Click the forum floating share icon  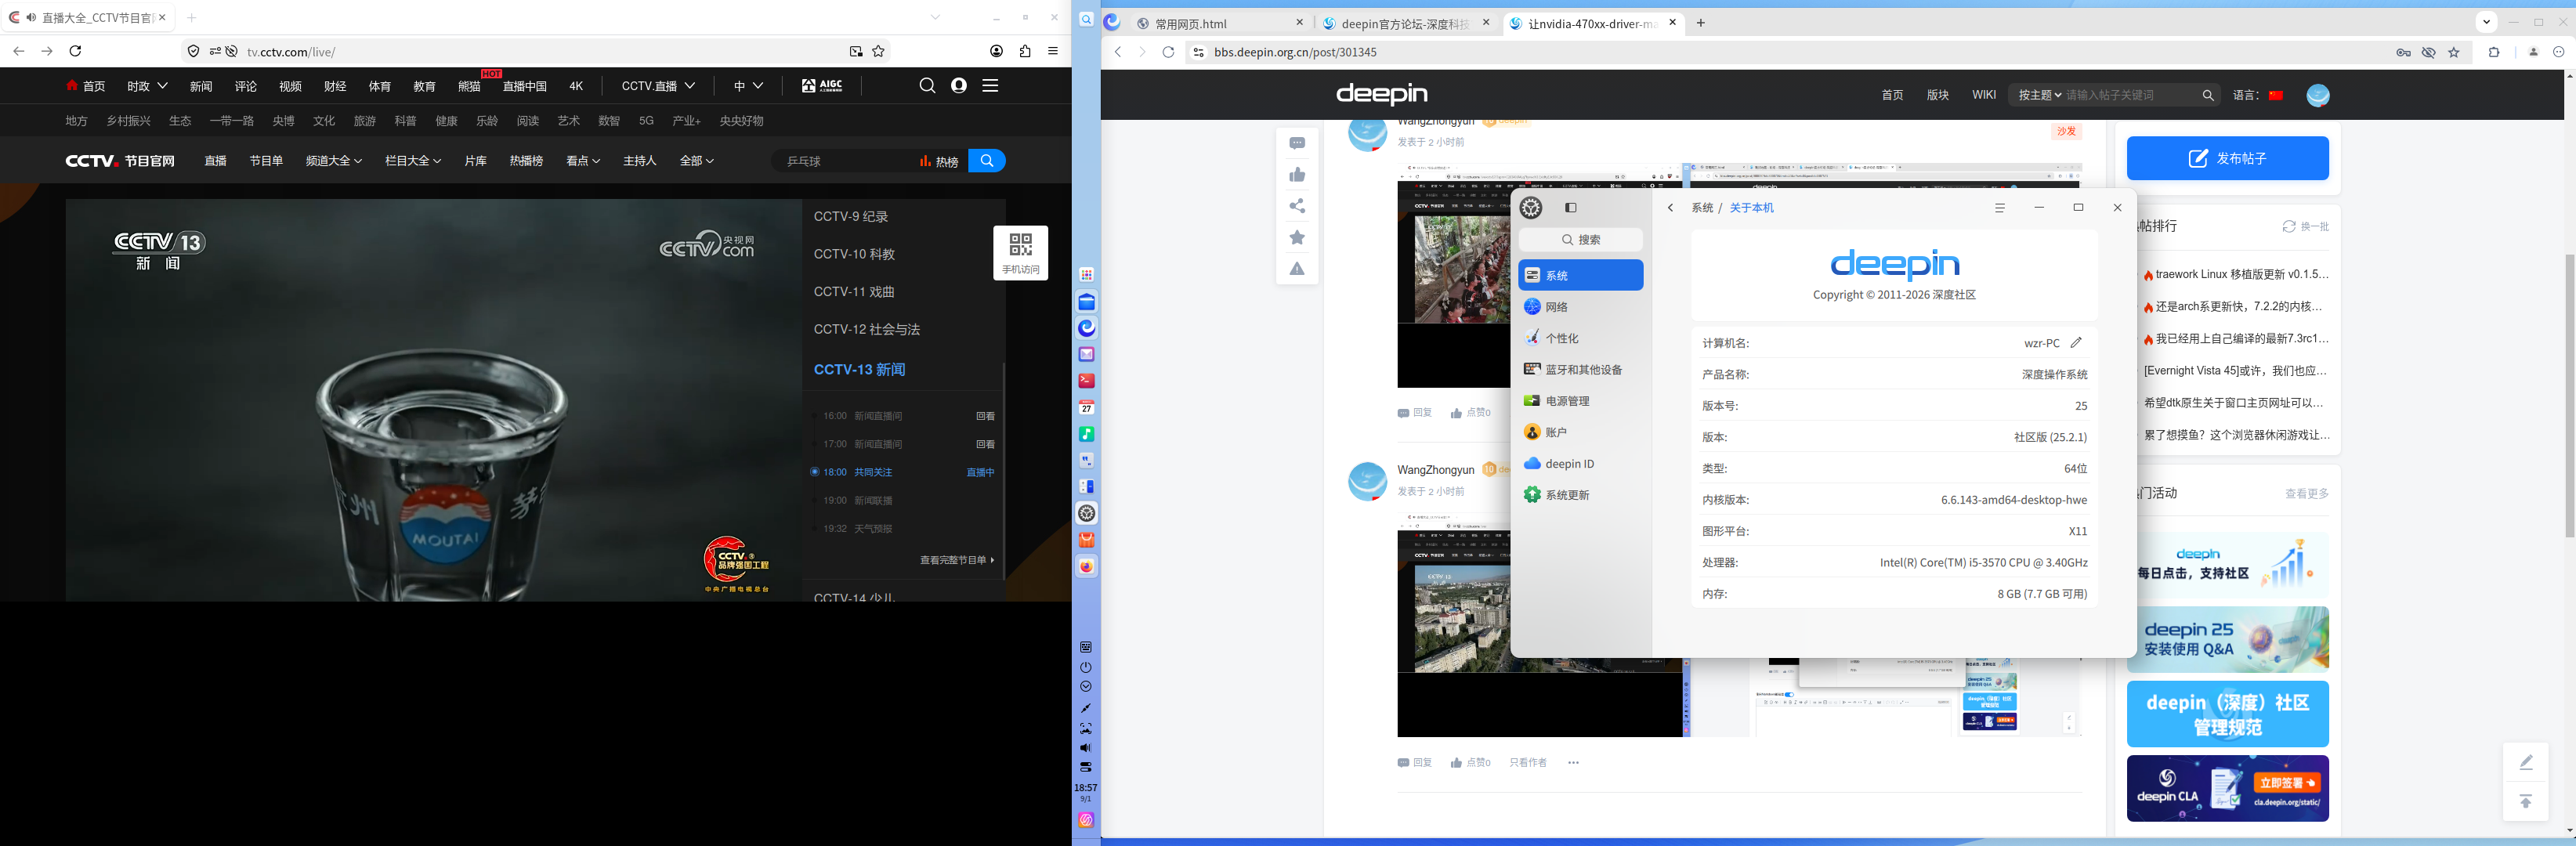pyautogui.click(x=1297, y=206)
